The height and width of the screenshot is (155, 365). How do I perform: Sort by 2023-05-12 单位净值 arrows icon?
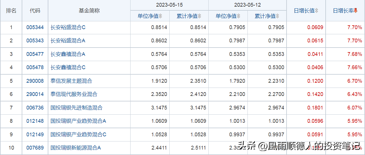[238, 16]
